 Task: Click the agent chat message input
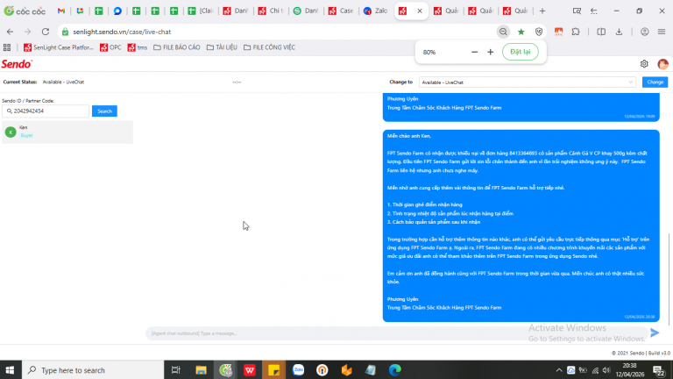click(397, 333)
